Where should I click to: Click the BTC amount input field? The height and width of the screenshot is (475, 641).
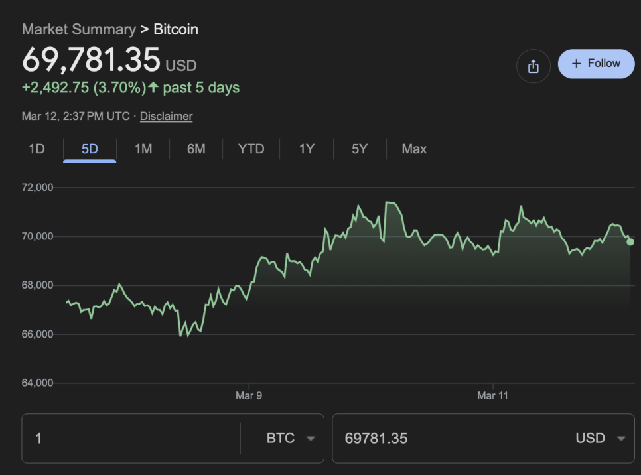pyautogui.click(x=133, y=439)
